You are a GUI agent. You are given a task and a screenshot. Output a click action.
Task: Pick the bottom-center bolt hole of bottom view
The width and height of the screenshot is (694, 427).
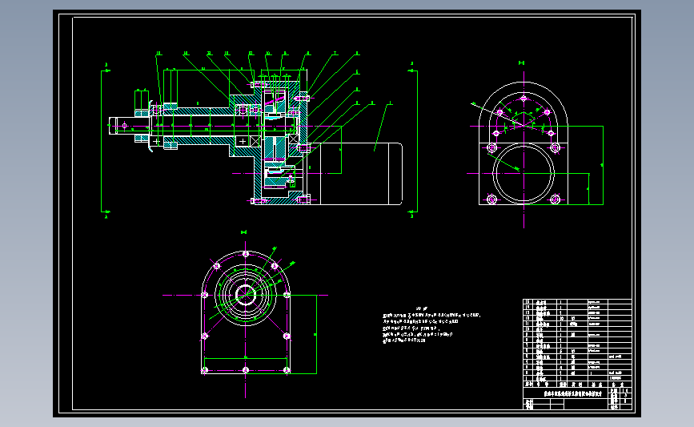(x=246, y=370)
